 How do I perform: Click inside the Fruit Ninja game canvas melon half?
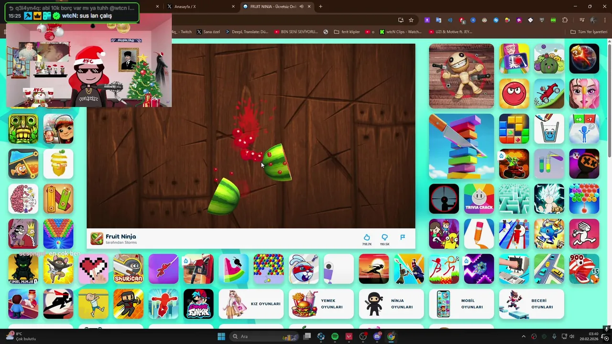277,163
